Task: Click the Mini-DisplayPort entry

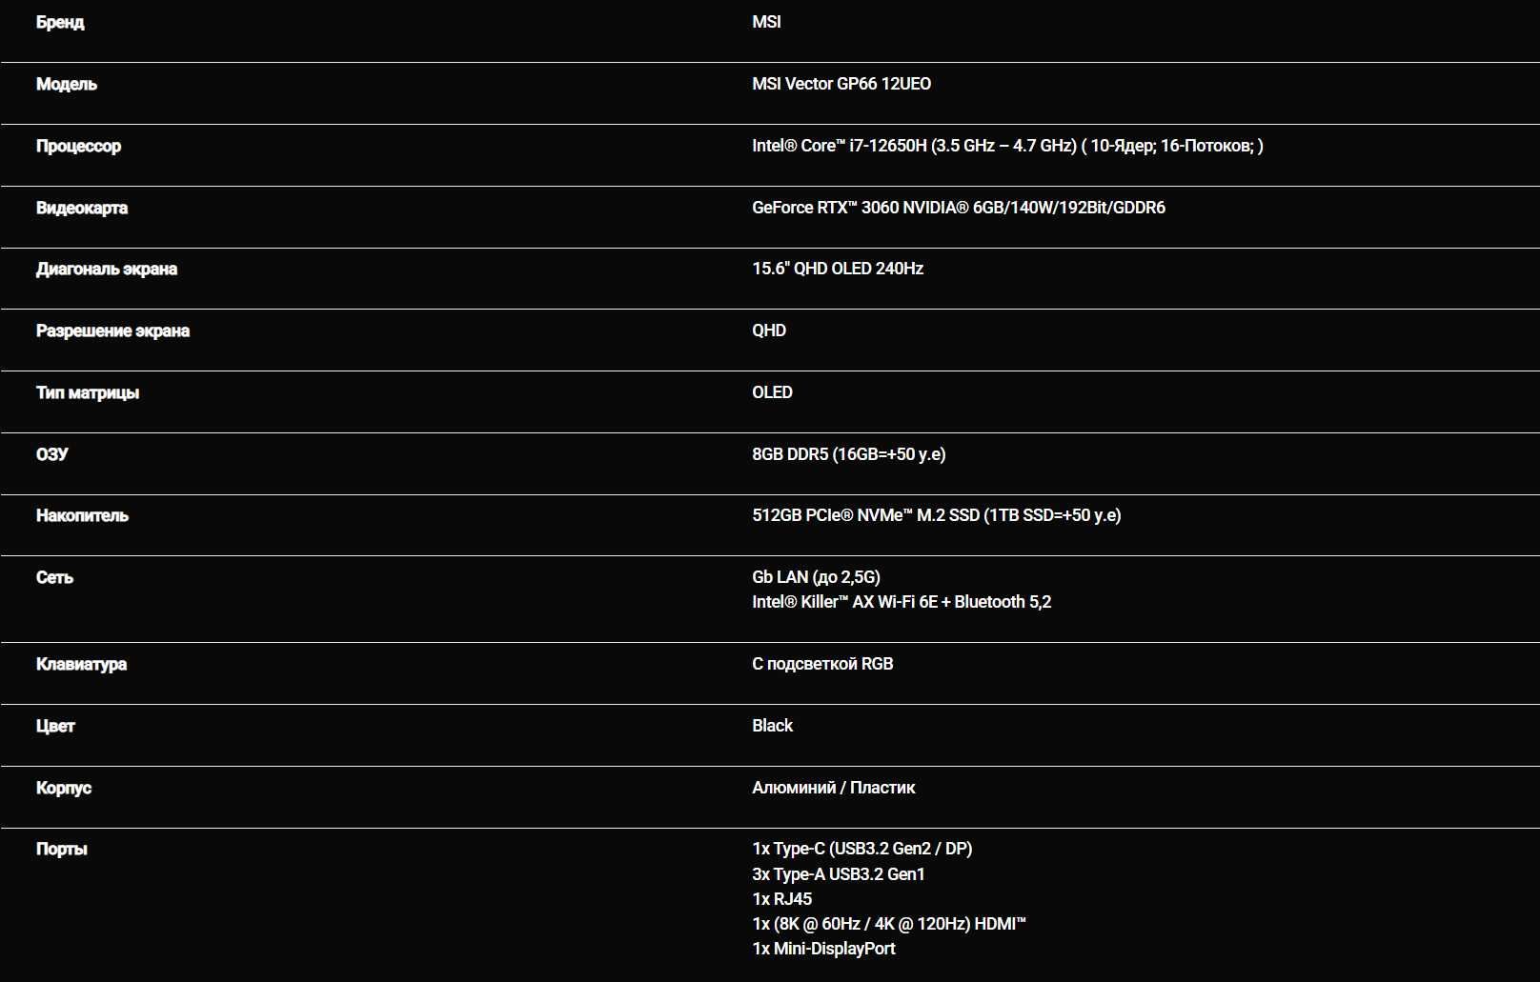Action: coord(824,949)
